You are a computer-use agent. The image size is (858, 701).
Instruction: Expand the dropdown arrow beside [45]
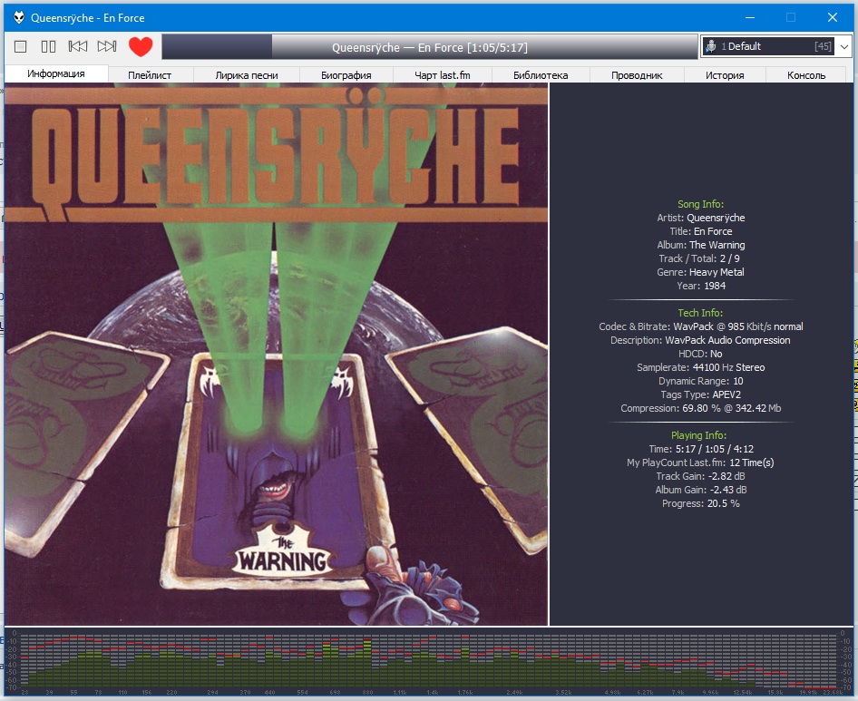[844, 46]
